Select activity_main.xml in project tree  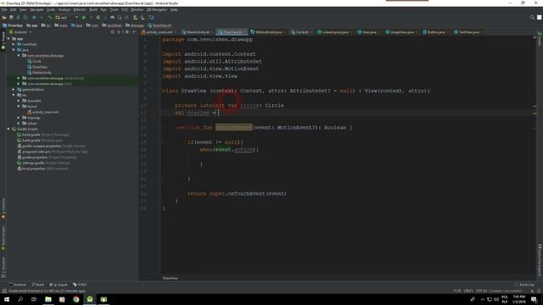[45, 112]
